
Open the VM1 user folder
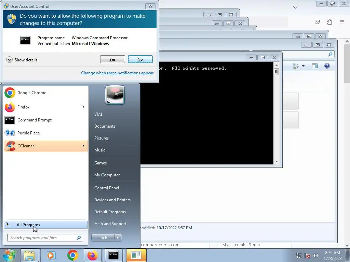(98, 114)
